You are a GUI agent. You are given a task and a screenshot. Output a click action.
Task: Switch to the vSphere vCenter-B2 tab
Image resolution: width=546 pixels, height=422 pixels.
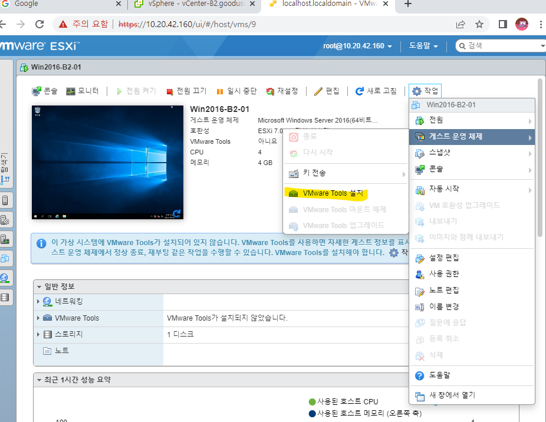pyautogui.click(x=195, y=4)
